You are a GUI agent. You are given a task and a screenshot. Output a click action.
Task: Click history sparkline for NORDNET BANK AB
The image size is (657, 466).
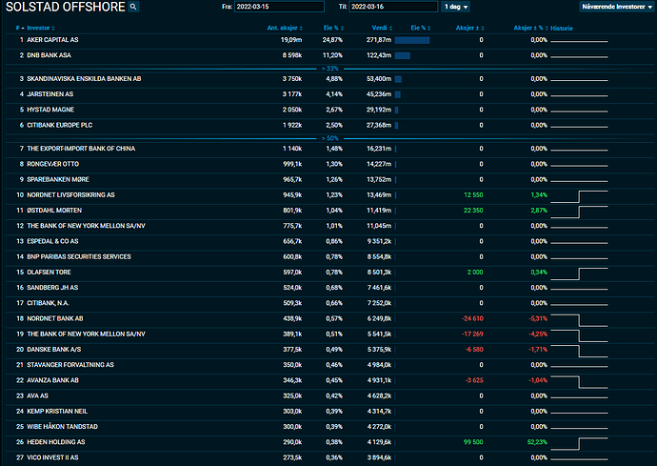(x=579, y=320)
